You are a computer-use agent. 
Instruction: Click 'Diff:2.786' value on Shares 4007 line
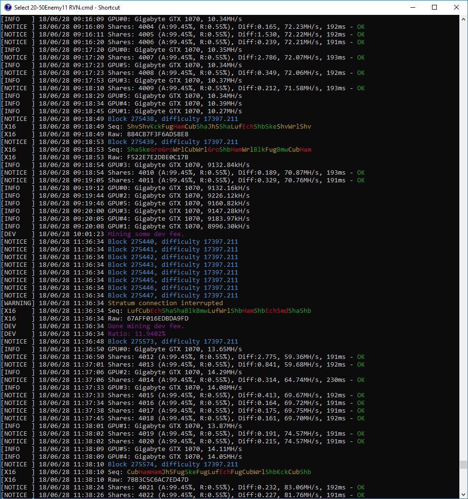pos(257,57)
